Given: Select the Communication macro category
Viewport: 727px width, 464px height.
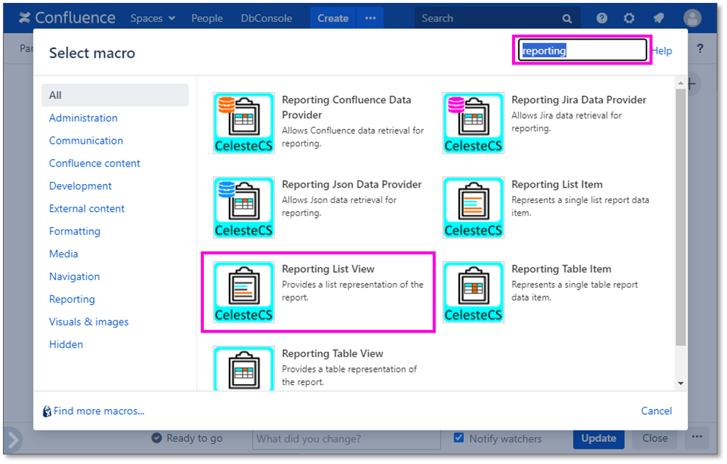Looking at the screenshot, I should tap(87, 141).
